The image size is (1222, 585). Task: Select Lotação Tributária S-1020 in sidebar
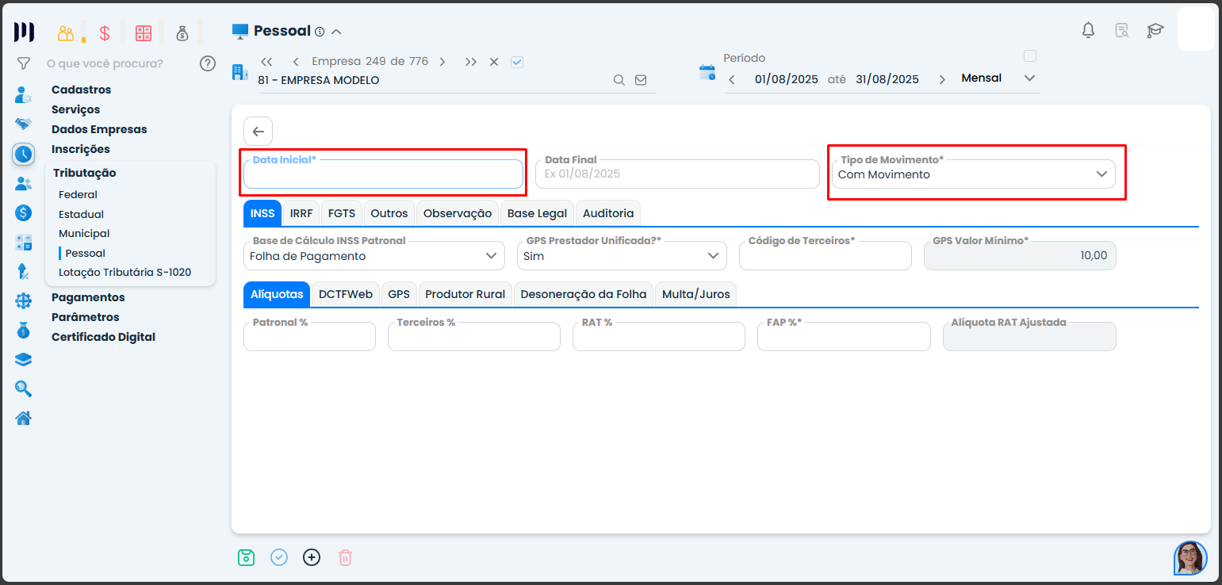pos(124,272)
